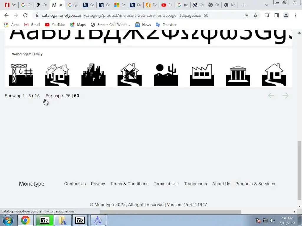Viewport: 302px width, 226px height.
Task: Click the crane construction Webdings glyph
Action: pos(21,75)
